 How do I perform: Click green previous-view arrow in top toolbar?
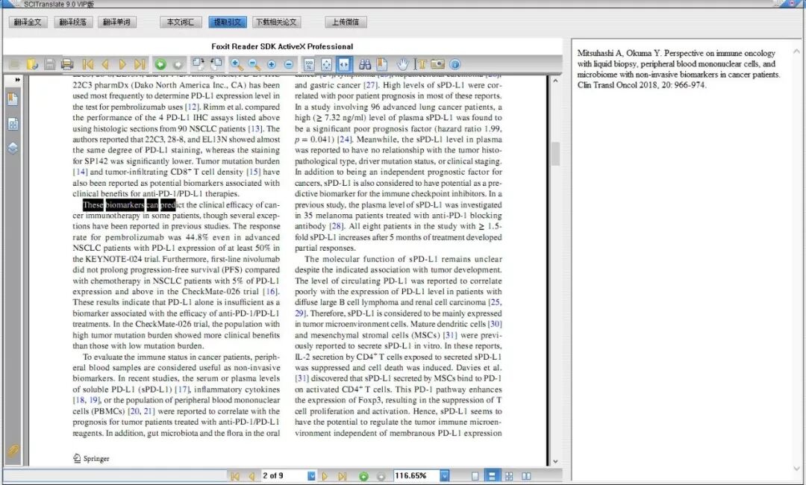click(x=160, y=64)
